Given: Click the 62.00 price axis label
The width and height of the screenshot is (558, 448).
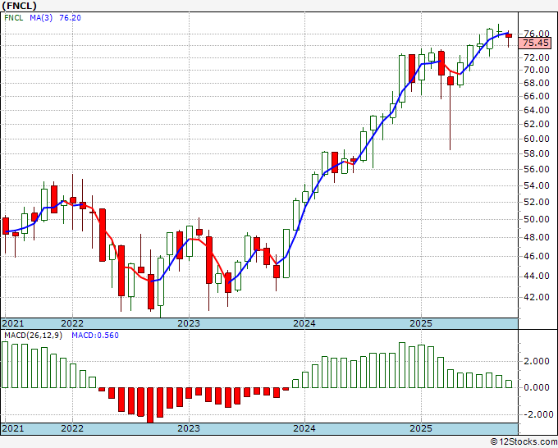Looking at the screenshot, I should (537, 124).
